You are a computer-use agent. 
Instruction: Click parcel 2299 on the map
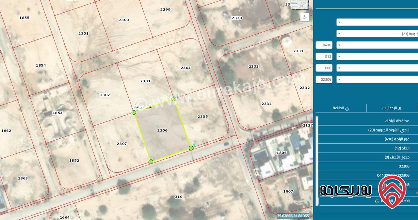coord(165,9)
